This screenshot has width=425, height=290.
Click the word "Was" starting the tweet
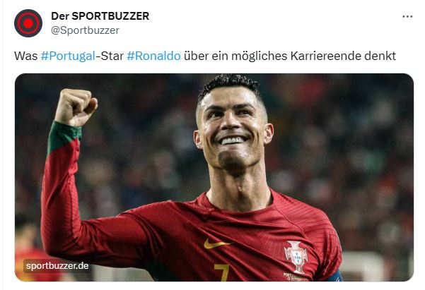(x=25, y=56)
